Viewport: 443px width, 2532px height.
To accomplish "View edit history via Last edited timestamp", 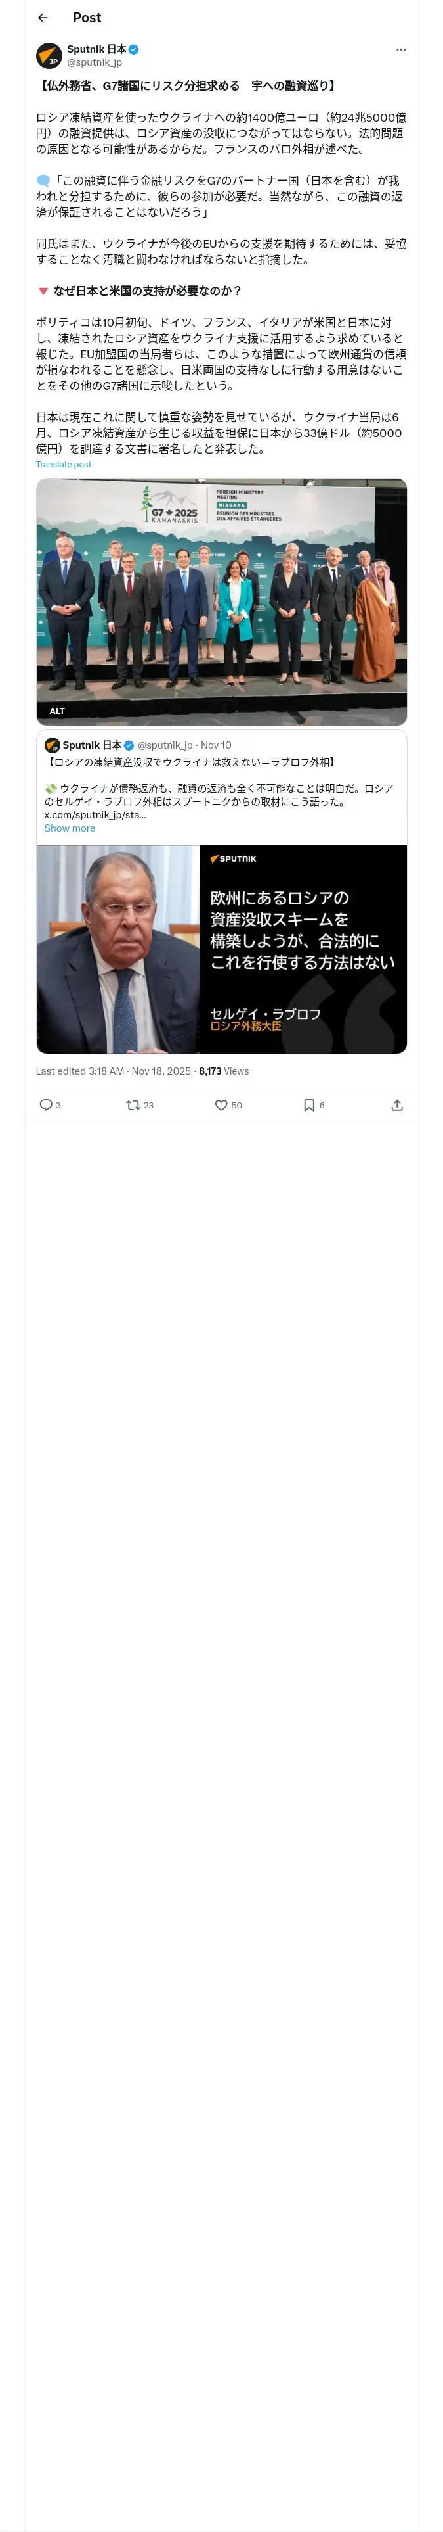I will 113,1071.
